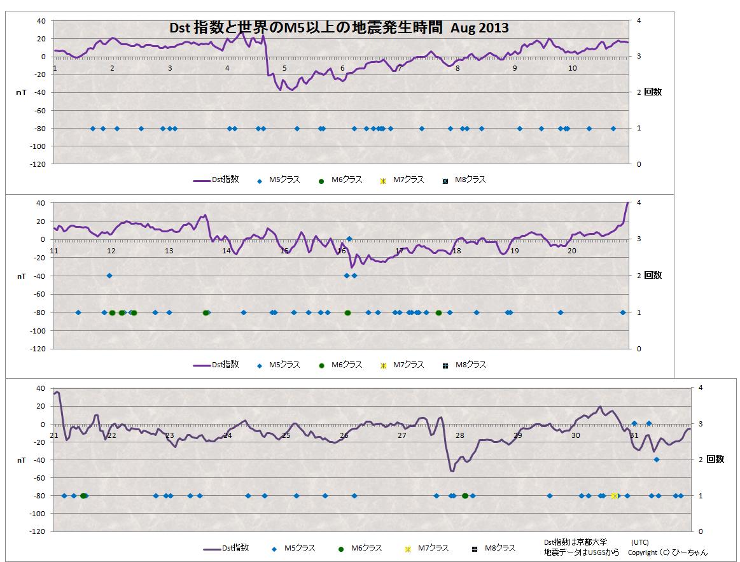Select the M5クラス legend marker in top chart

pyautogui.click(x=259, y=181)
